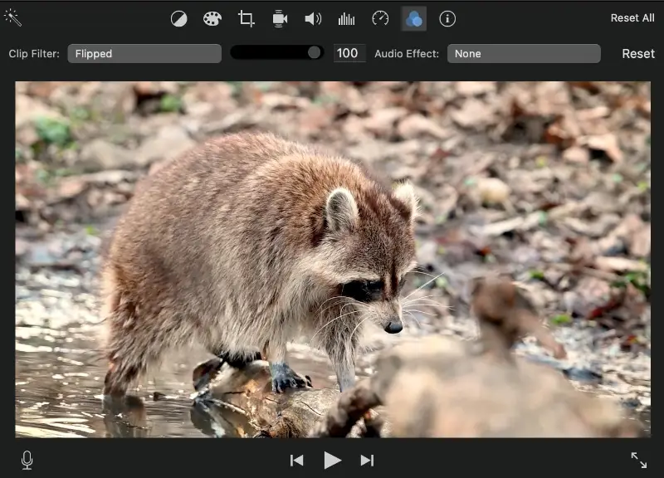This screenshot has height=478, width=664.
Task: Click the voiceover microphone icon
Action: [27, 461]
